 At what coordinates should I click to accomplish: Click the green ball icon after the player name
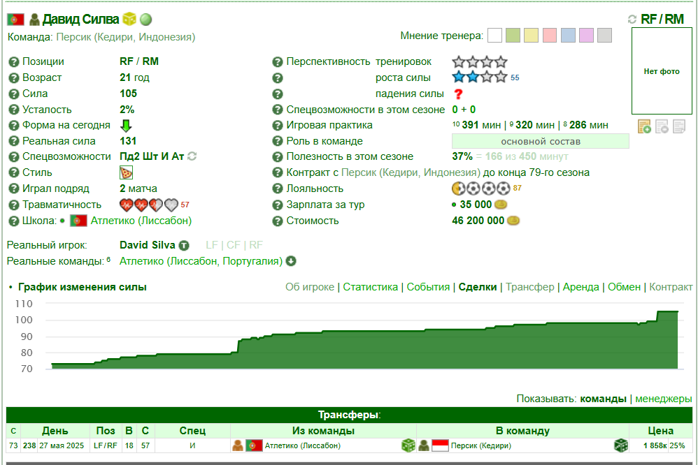[x=146, y=20]
